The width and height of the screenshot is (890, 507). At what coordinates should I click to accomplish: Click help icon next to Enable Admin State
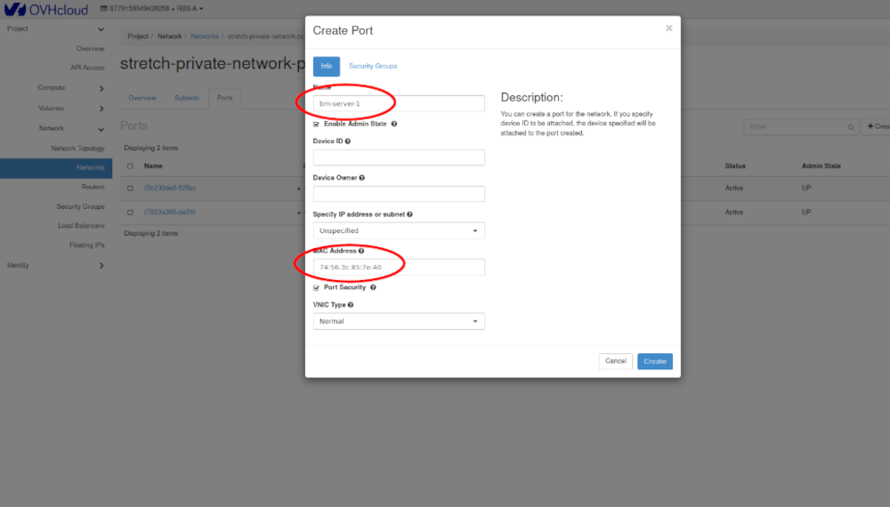tap(394, 124)
